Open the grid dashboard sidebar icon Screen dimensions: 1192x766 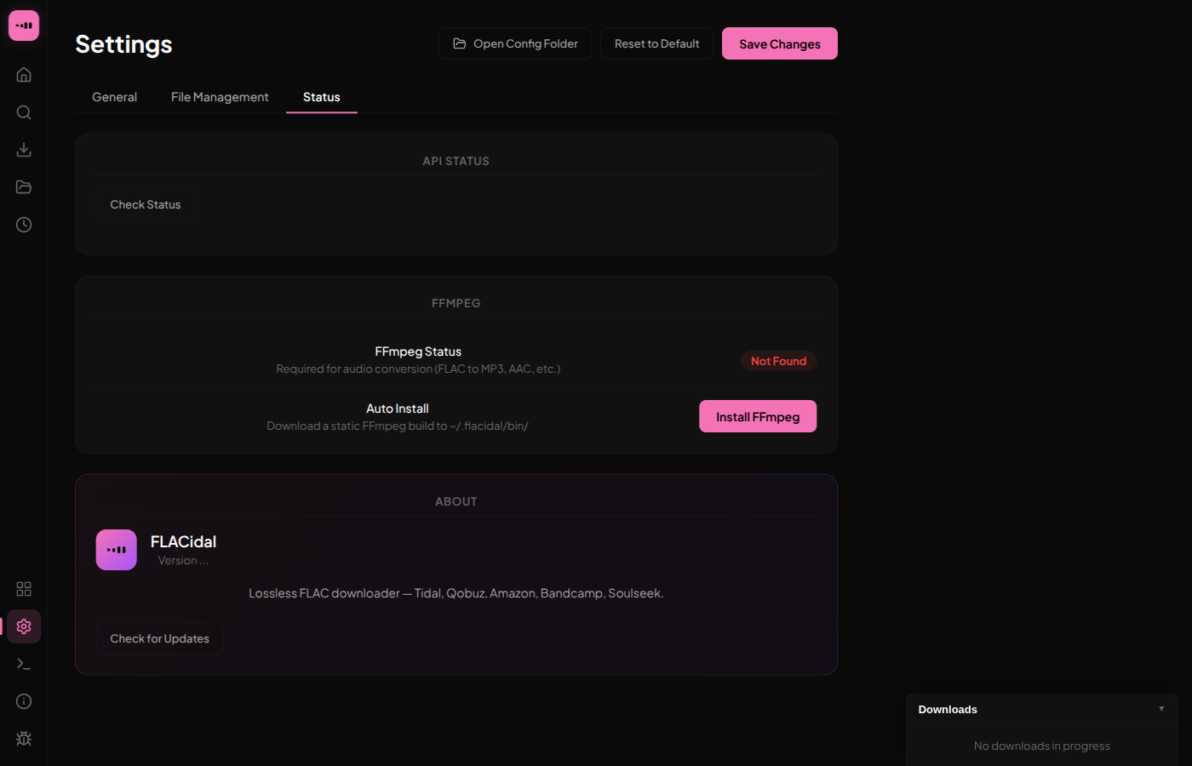[24, 589]
